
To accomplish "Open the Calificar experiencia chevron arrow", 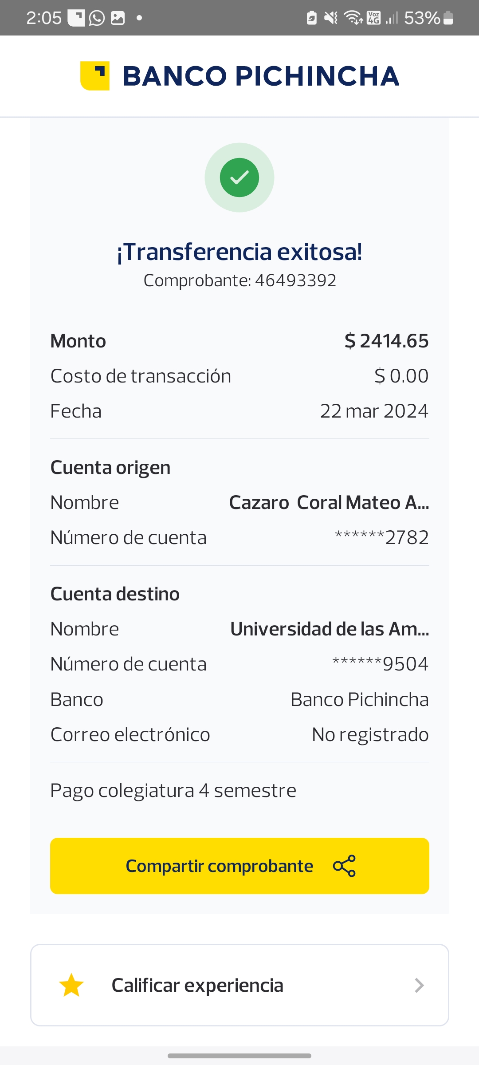I will tap(419, 985).
